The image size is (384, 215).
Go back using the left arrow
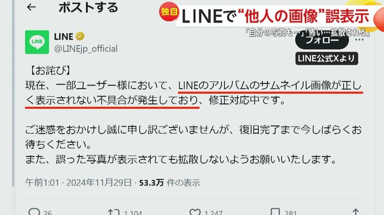[31, 7]
